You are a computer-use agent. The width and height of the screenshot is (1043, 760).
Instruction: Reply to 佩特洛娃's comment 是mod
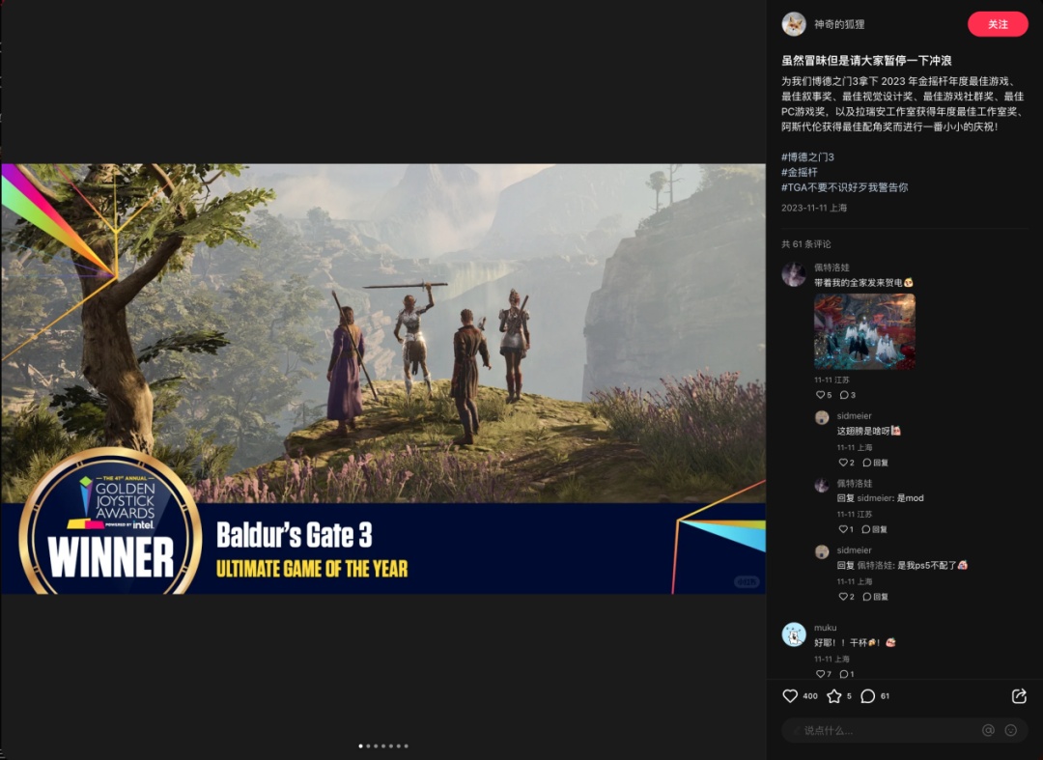point(875,529)
